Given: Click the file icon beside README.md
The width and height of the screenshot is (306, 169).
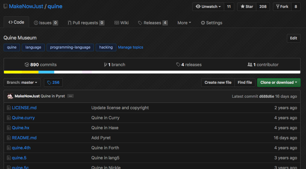Looking at the screenshot, I should [8, 138].
